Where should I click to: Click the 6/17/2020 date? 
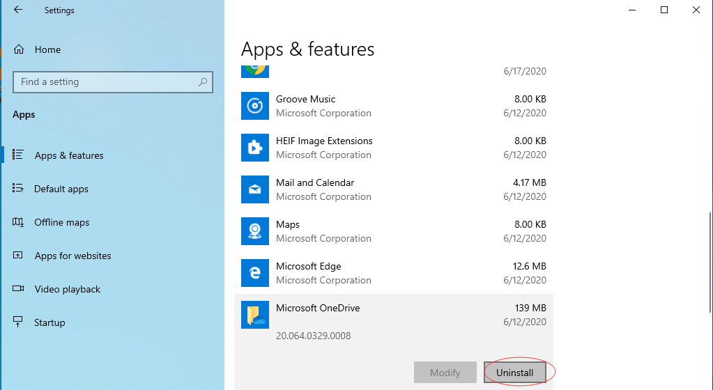(525, 71)
